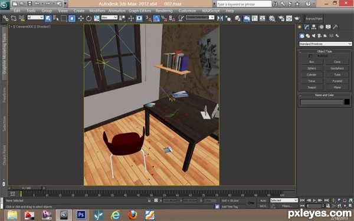Click the Cylinder primitive button

(312, 75)
